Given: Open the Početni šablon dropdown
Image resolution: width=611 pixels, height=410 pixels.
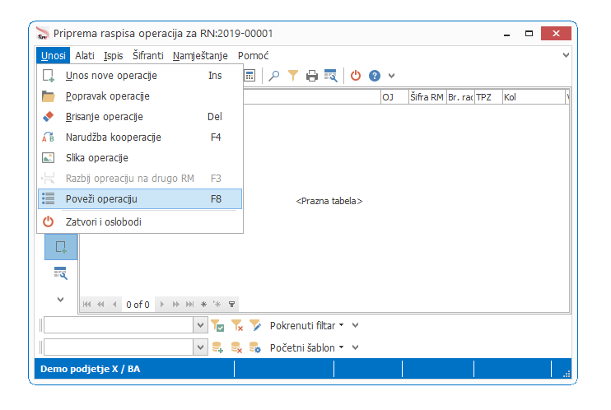Looking at the screenshot, I should tap(307, 347).
